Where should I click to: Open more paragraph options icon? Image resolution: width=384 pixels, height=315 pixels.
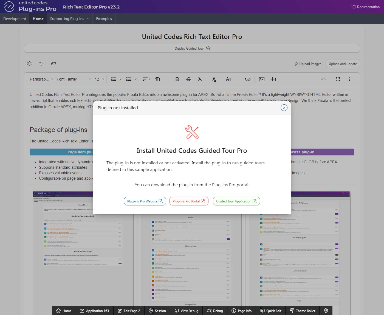(x=158, y=79)
